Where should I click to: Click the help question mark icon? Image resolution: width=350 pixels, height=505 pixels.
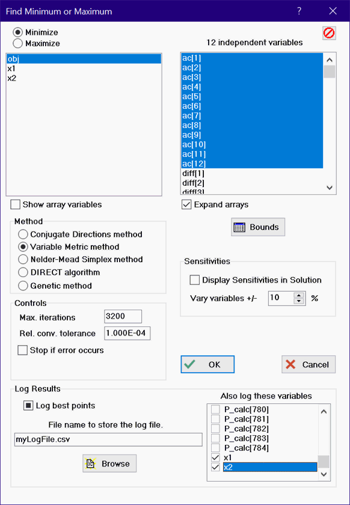[x=299, y=11]
